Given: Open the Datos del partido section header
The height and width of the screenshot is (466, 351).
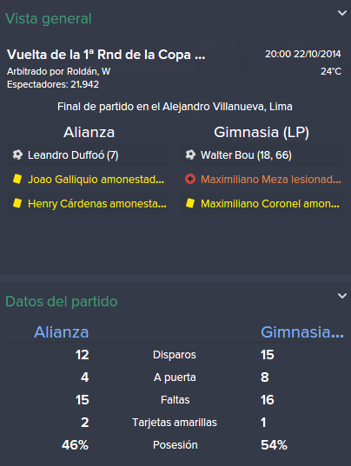Looking at the screenshot, I should coord(62,301).
